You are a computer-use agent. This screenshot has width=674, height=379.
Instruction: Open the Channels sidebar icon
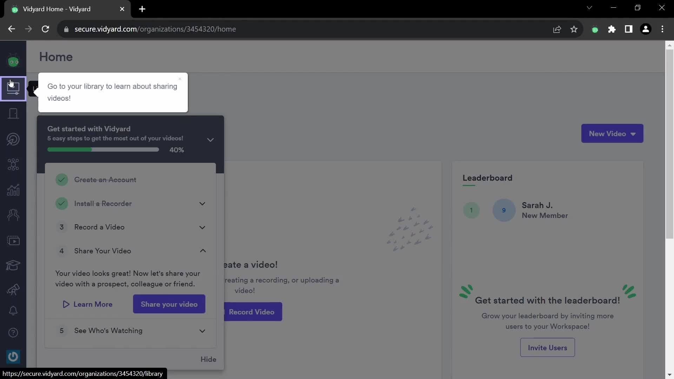click(13, 240)
